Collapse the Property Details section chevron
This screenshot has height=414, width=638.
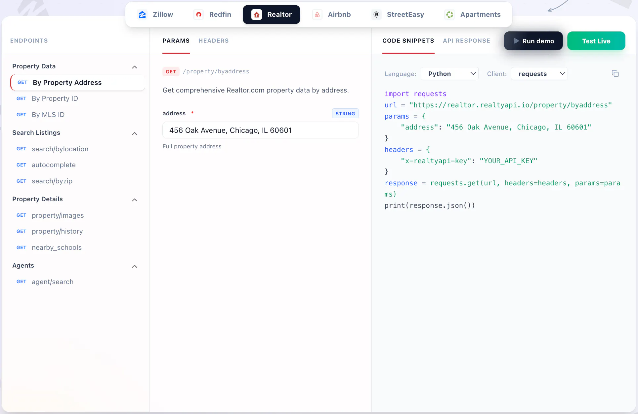(x=135, y=200)
